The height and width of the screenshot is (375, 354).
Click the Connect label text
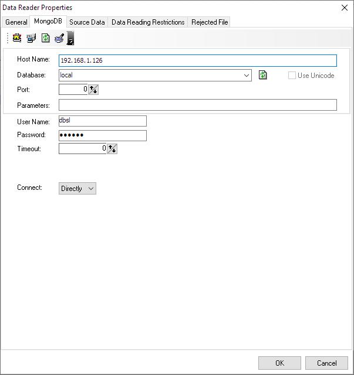click(x=29, y=187)
